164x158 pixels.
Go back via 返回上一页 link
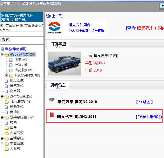click(54, 16)
